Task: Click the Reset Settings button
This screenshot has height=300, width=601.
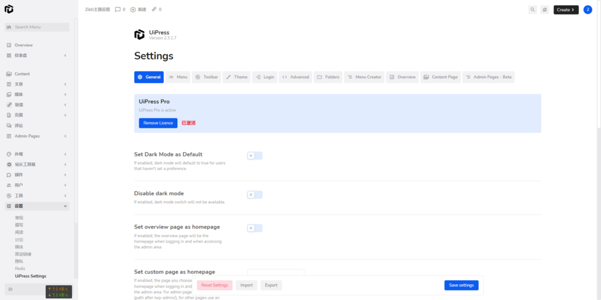Action: click(215, 285)
